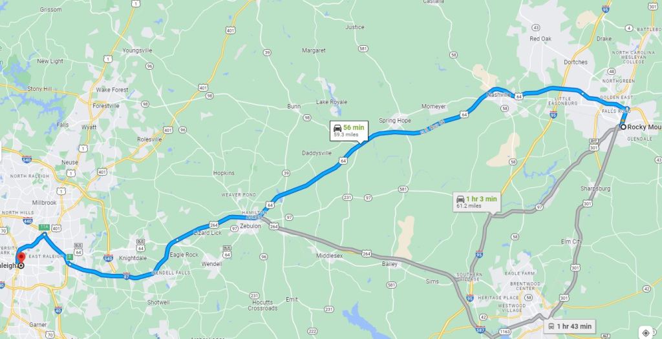Select the red destination pin at Raleigh

click(x=21, y=257)
